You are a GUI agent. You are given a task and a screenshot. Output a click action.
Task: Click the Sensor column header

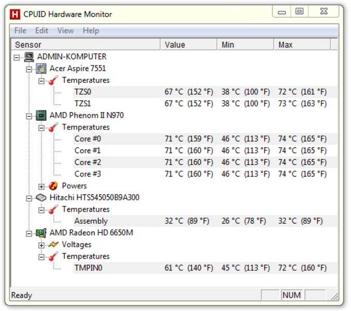point(86,45)
